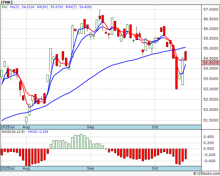
Task: Click the MA(3) indicator label
Action: (x=15, y=7)
